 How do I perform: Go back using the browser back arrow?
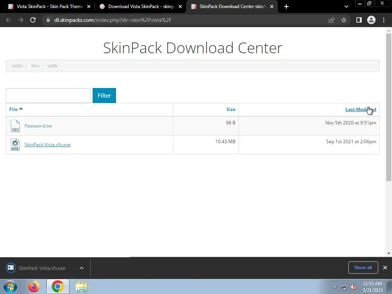coord(8,20)
